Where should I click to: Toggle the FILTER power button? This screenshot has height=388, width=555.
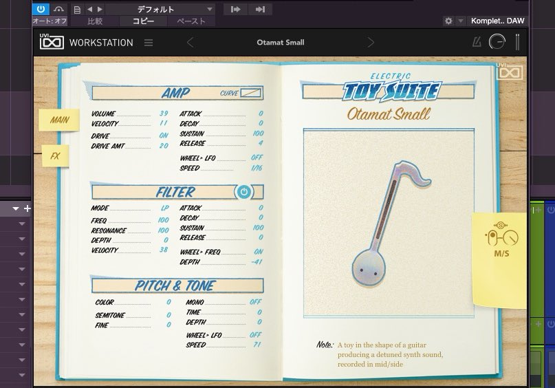click(x=243, y=192)
